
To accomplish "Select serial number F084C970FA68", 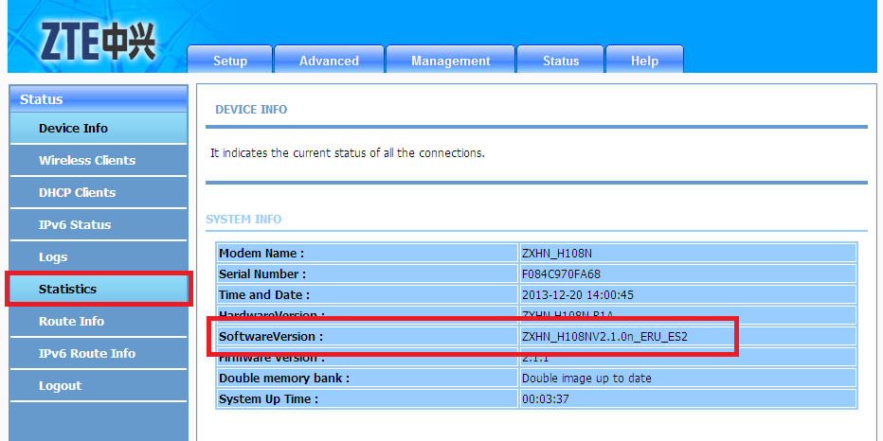I will [x=561, y=273].
